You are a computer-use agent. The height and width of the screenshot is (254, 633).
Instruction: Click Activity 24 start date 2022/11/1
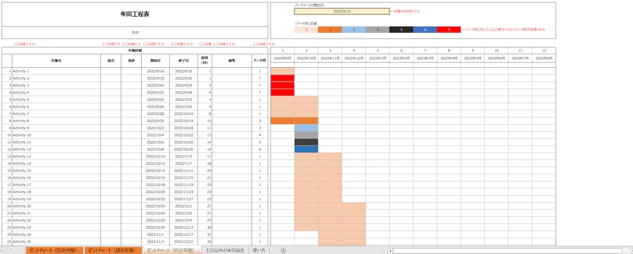click(x=156, y=234)
